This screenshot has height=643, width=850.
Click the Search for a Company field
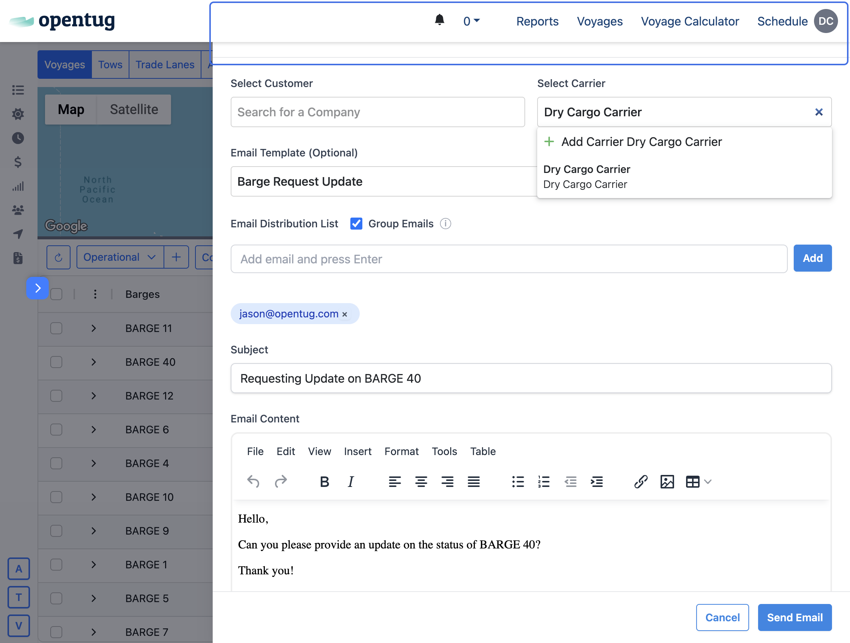[377, 112]
